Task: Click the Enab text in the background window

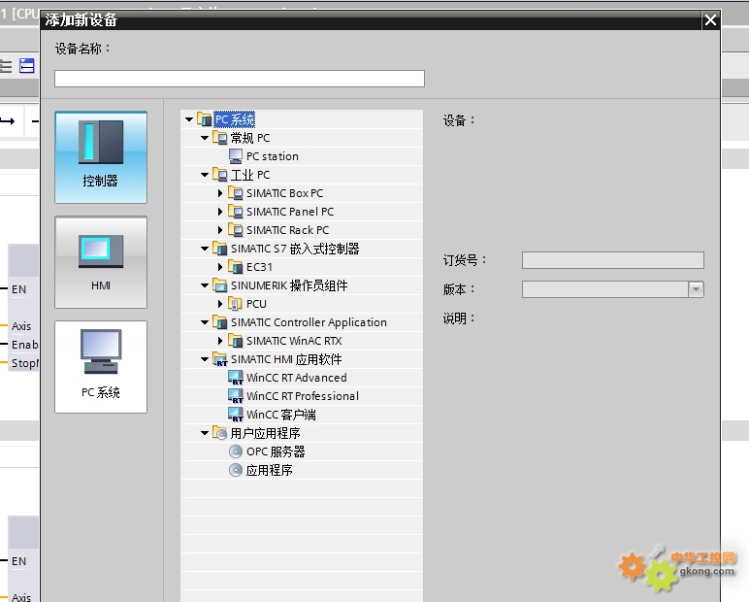Action: click(x=25, y=345)
